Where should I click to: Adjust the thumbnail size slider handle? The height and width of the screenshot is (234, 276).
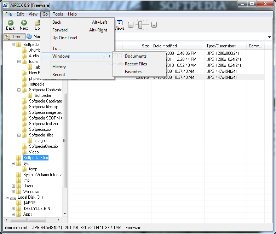pos(140,25)
